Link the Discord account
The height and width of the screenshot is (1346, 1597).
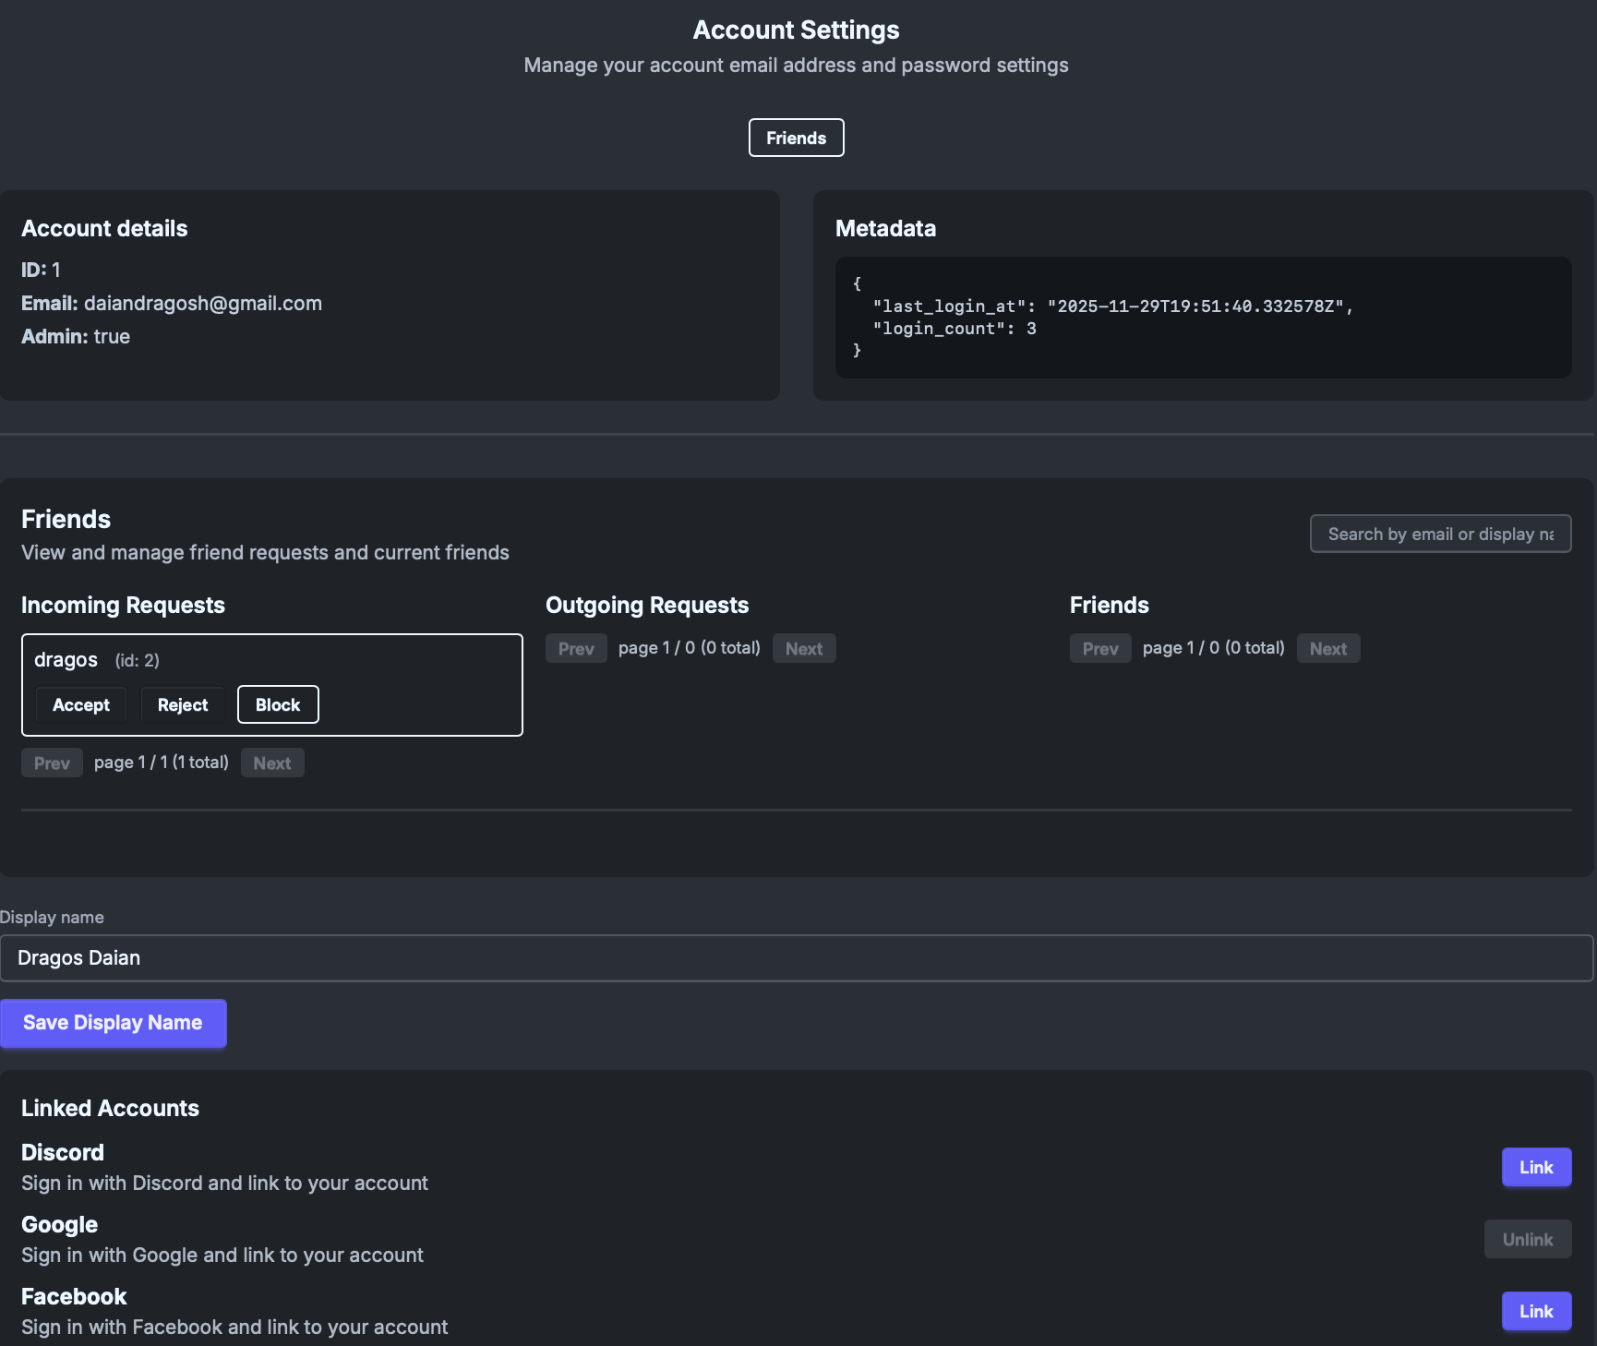[1536, 1167]
